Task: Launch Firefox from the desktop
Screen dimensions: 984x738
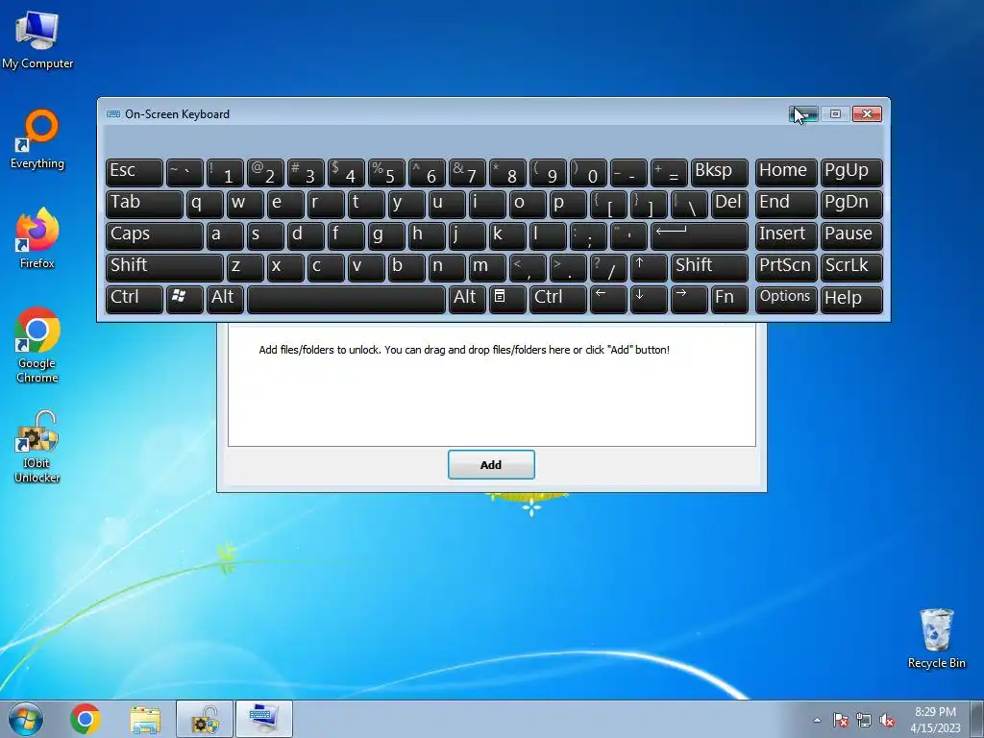Action: pos(37,238)
